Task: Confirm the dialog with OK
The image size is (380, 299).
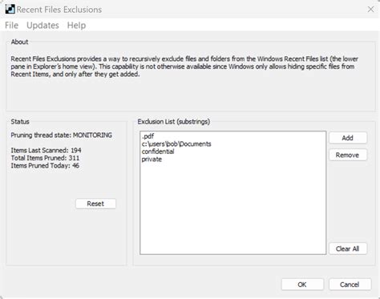Action: pyautogui.click(x=302, y=285)
